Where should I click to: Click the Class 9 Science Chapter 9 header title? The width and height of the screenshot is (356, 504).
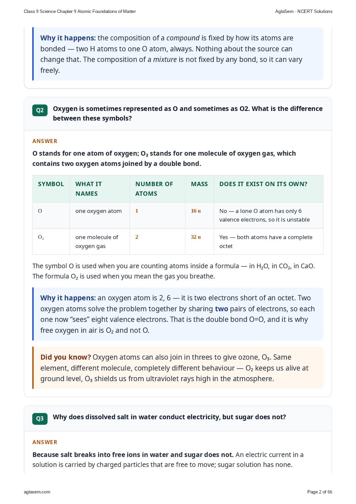click(x=80, y=11)
